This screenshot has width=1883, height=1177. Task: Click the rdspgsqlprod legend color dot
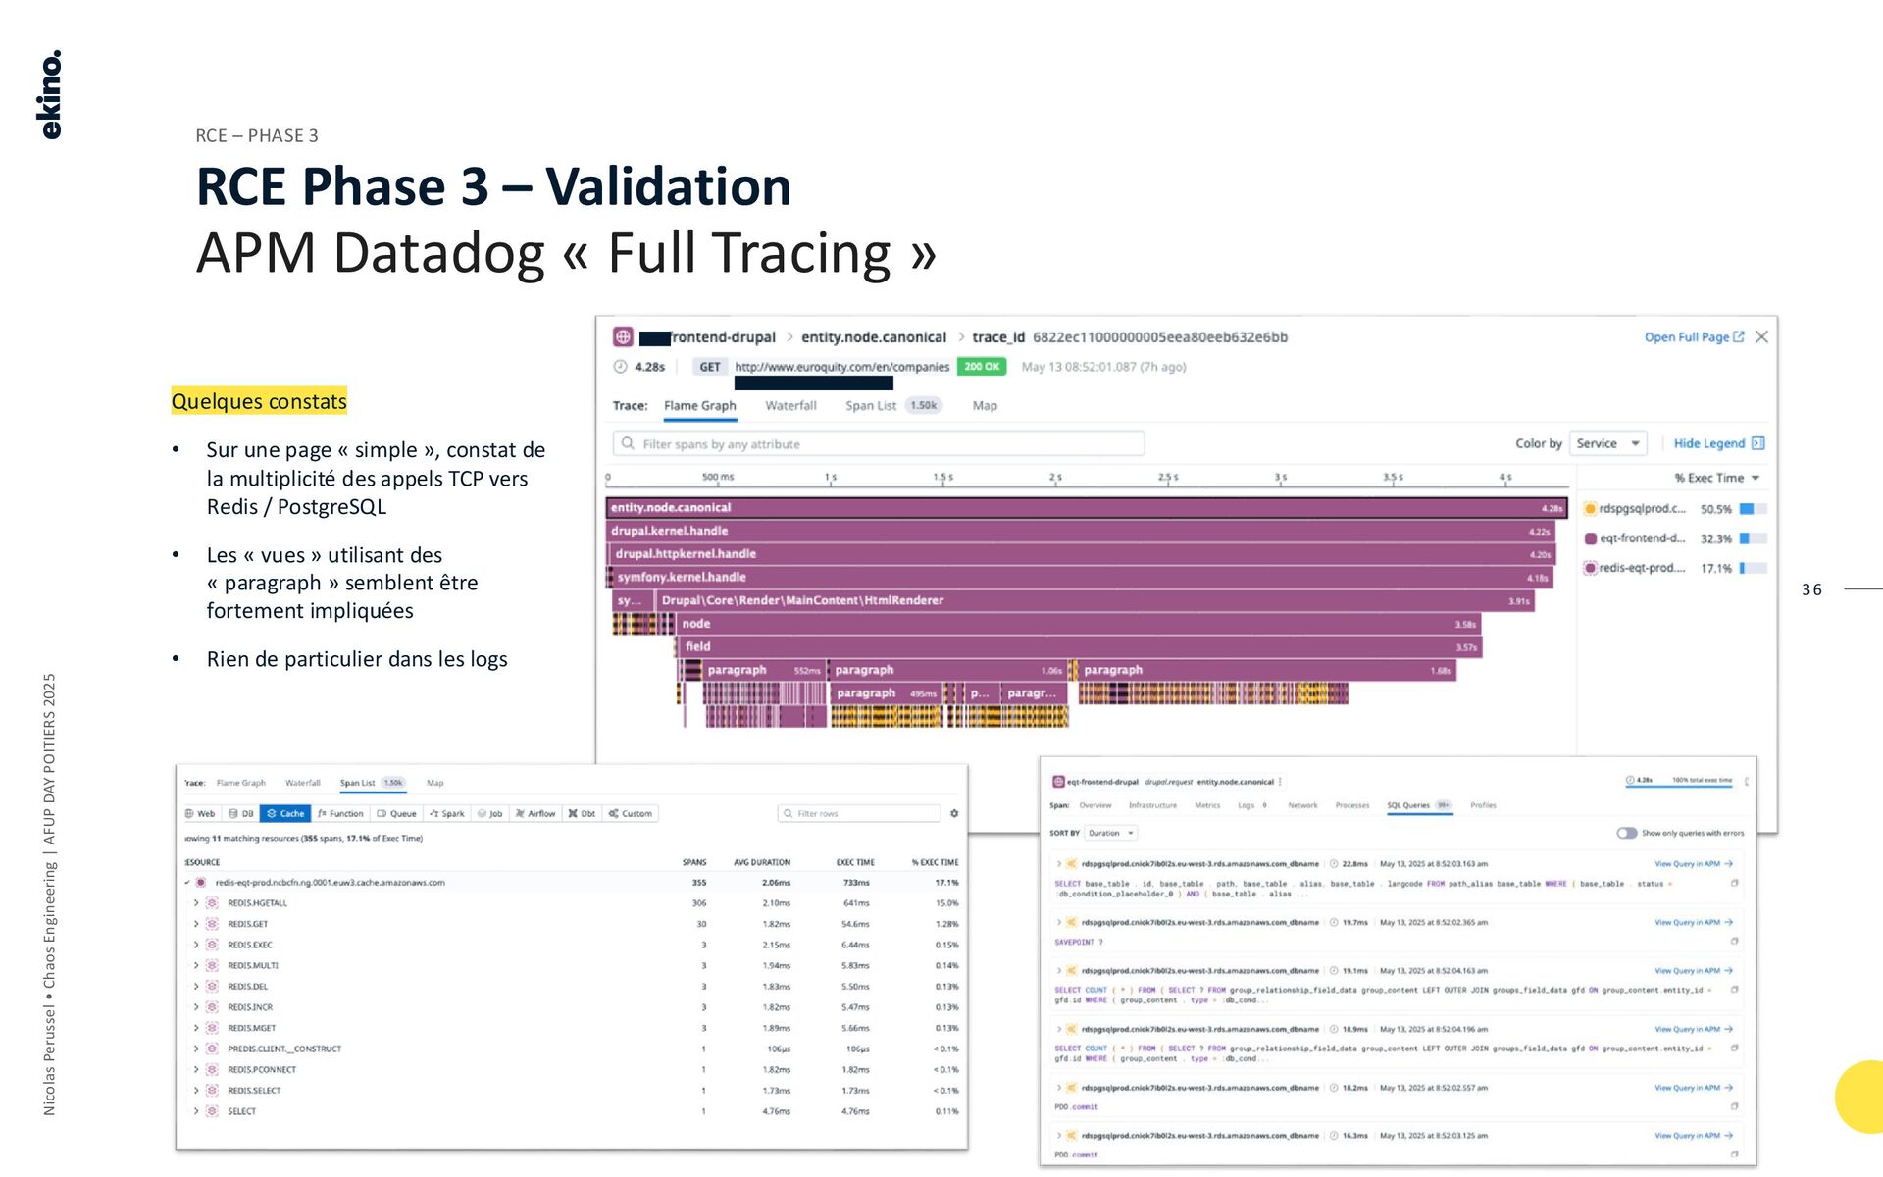click(1590, 508)
